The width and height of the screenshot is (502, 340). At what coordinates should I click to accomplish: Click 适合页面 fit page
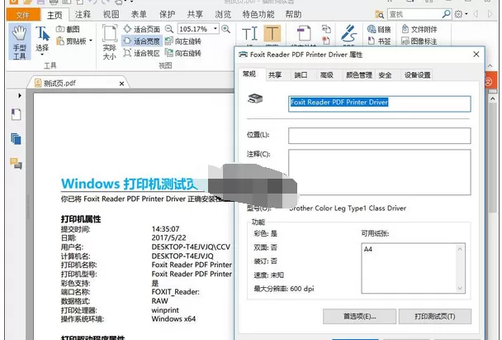pos(141,29)
